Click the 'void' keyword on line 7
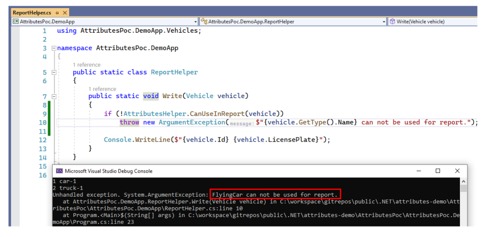This screenshot has height=237, width=485. click(x=151, y=96)
